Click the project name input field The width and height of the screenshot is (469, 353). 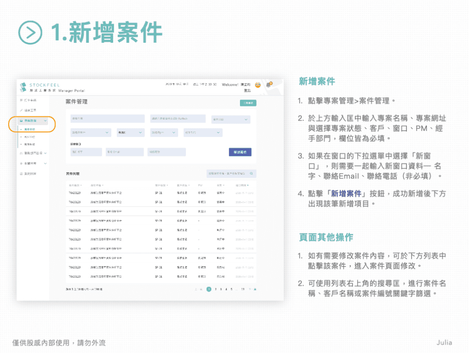[x=107, y=119]
